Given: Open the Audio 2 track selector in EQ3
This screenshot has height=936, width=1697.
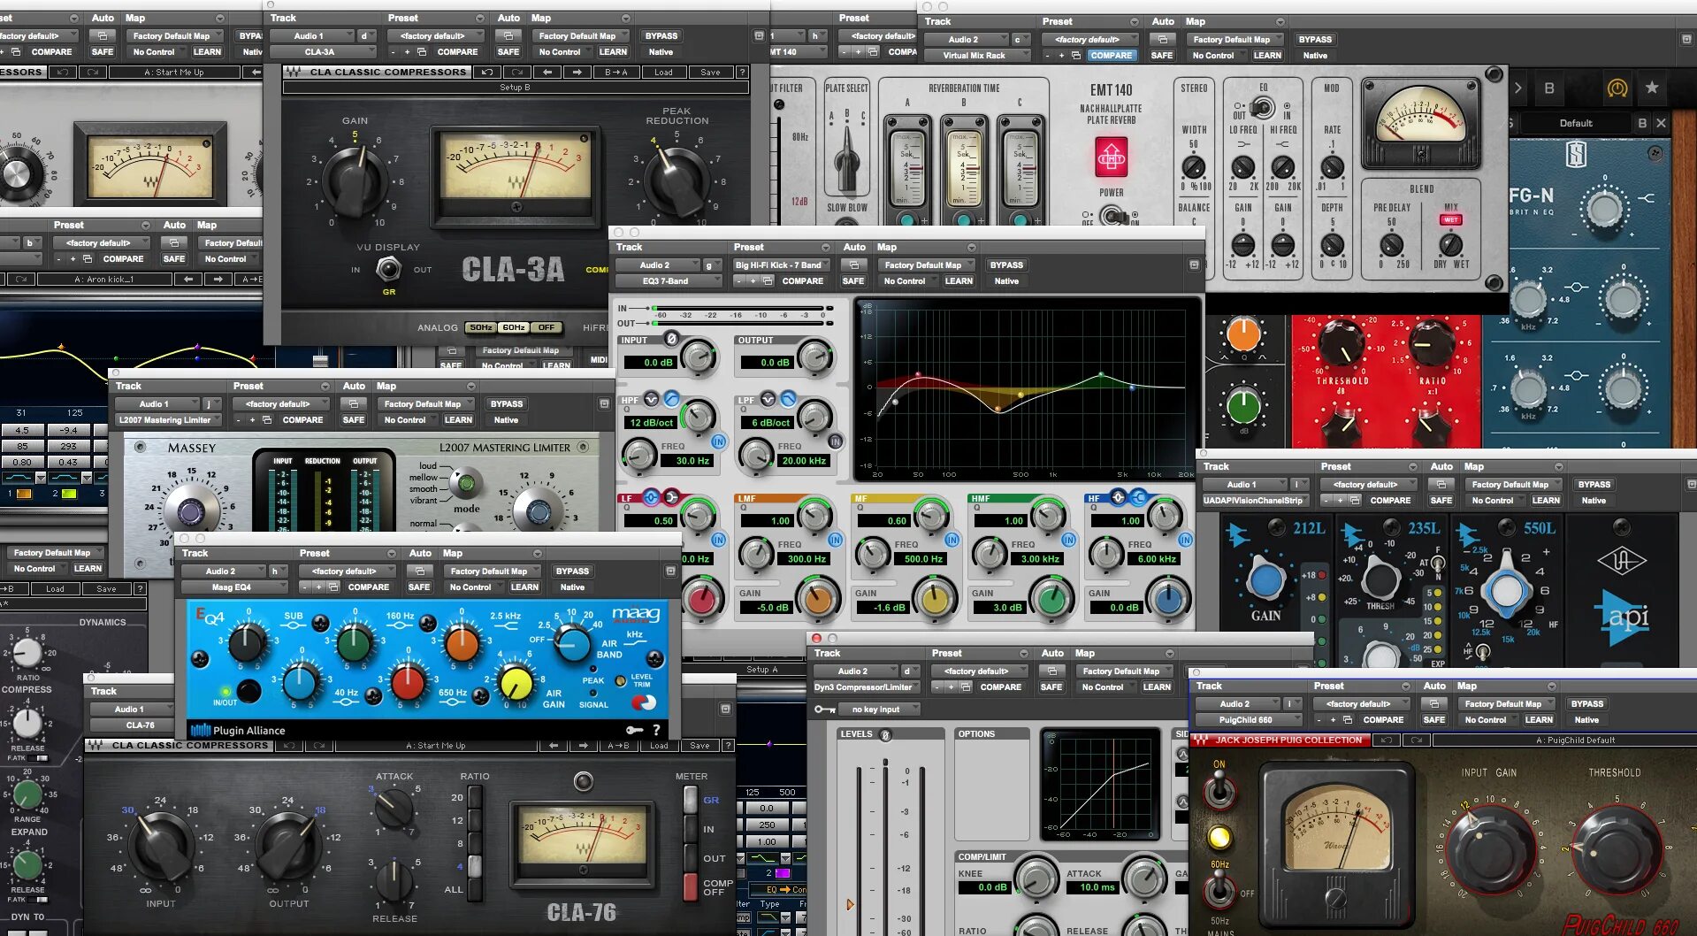Looking at the screenshot, I should 656,265.
